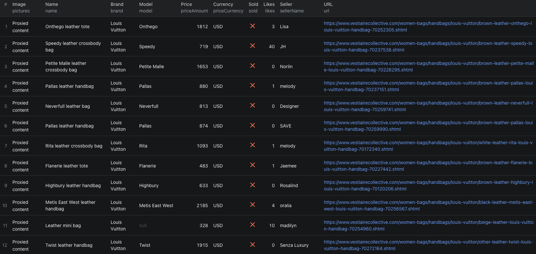Open the Flanerie handbag 70227442 link
The width and height of the screenshot is (536, 254).
pyautogui.click(x=428, y=166)
